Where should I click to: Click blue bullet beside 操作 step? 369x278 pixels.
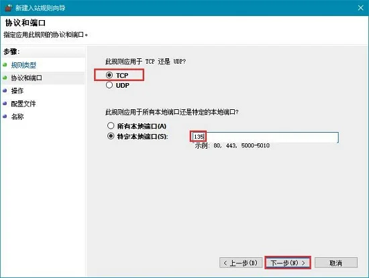(5, 90)
